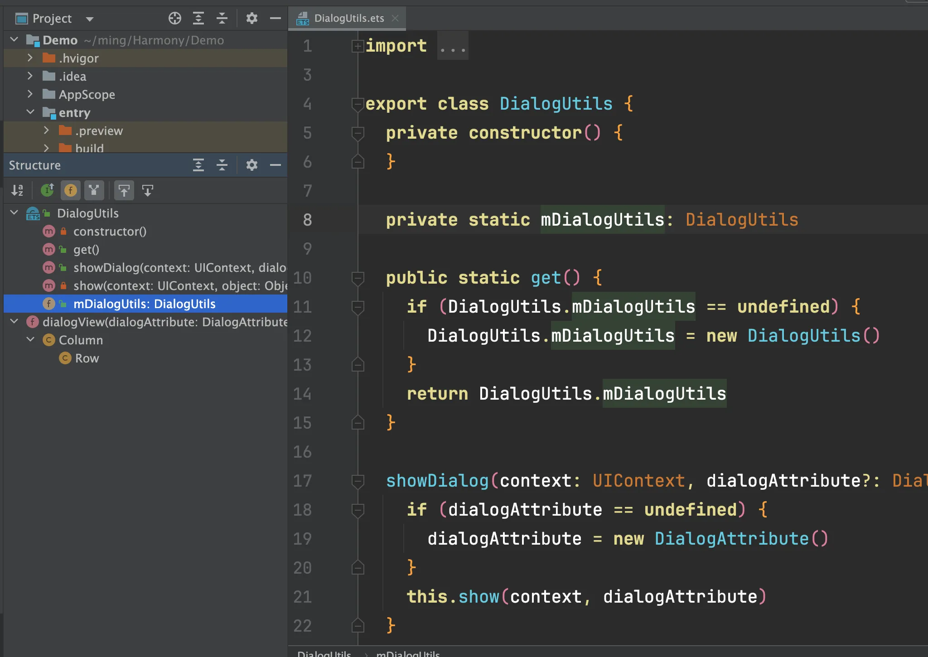928x657 pixels.
Task: Click Collapse All icon in Project toolbar
Action: [222, 18]
